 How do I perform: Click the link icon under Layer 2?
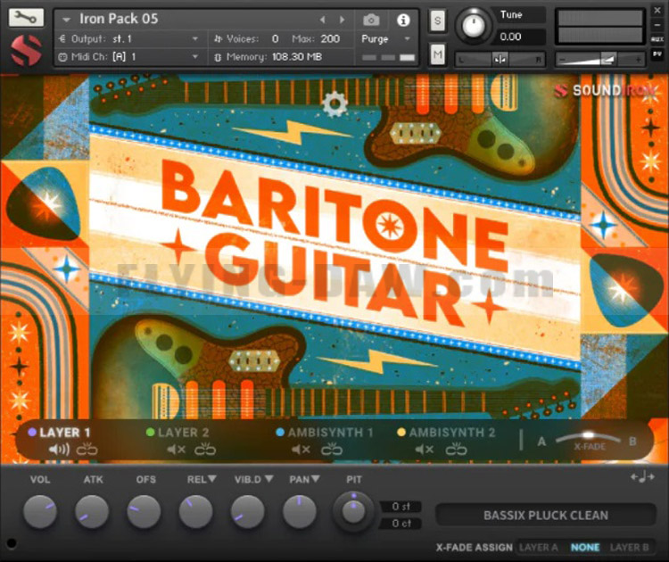click(207, 450)
